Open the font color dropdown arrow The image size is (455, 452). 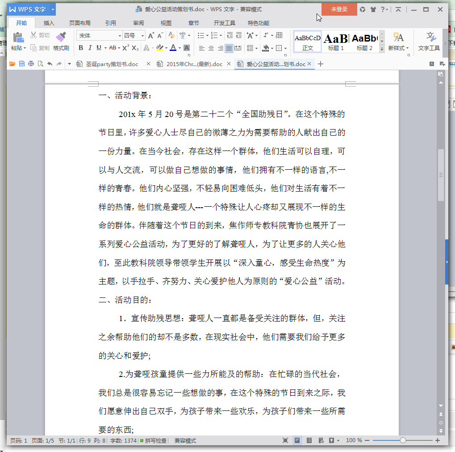point(180,48)
